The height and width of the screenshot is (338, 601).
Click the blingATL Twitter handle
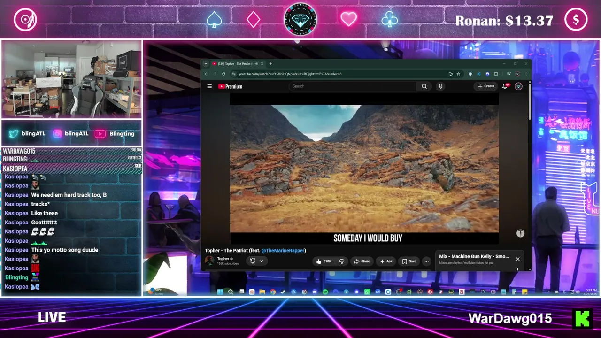27,134
